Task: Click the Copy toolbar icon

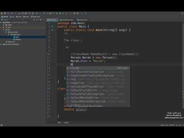Action: (22, 13)
